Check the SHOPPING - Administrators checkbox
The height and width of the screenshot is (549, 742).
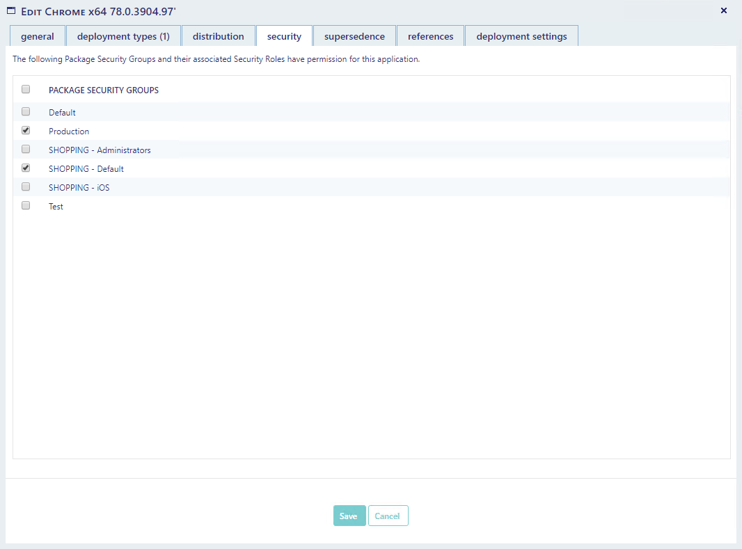[26, 149]
